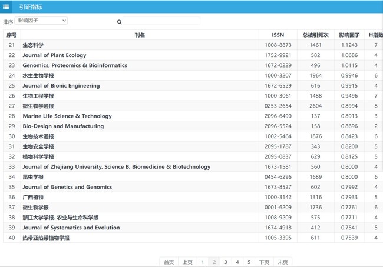Click the ISSN column header
Viewport: 383px width, 267px height.
click(278, 35)
